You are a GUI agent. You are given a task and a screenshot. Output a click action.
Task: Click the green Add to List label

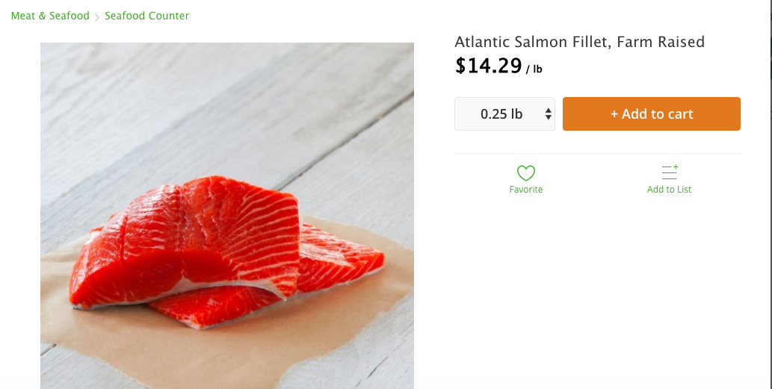(669, 190)
